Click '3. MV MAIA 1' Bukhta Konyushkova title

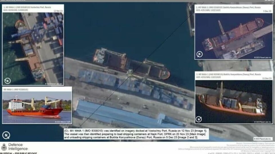(x=229, y=74)
